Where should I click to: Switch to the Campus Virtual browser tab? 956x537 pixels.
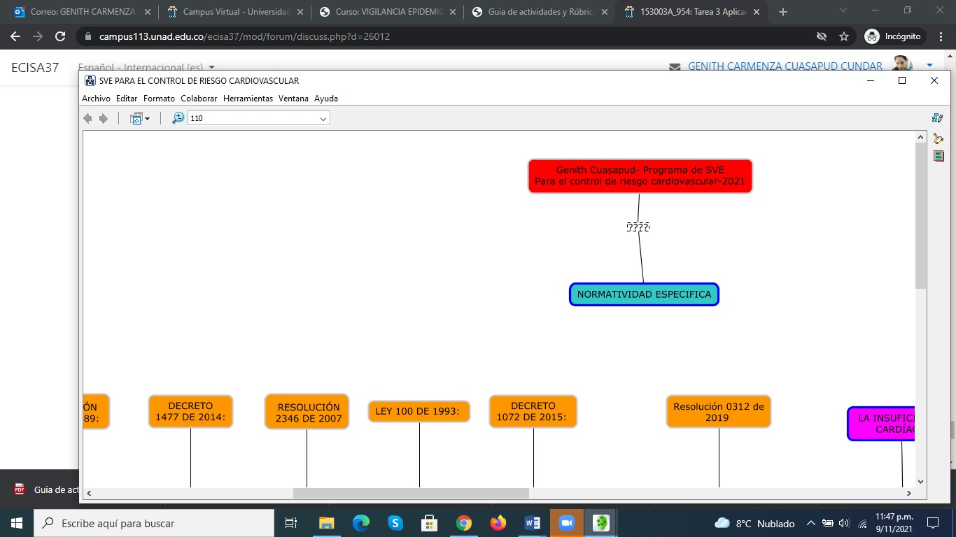(x=230, y=12)
